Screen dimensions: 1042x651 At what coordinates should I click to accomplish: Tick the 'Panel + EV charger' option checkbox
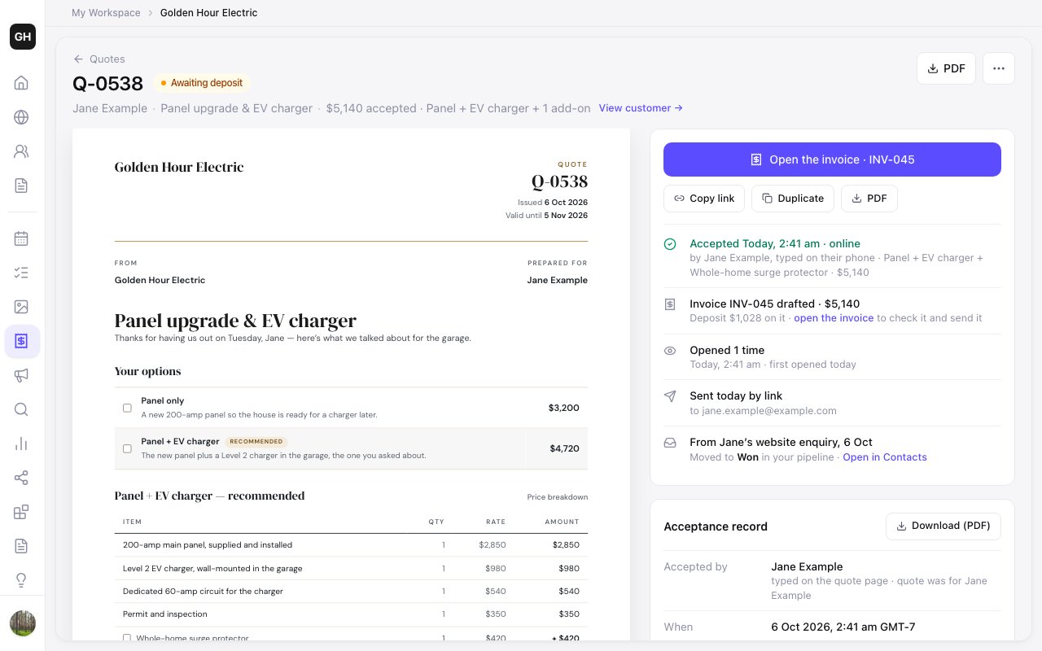tap(127, 448)
